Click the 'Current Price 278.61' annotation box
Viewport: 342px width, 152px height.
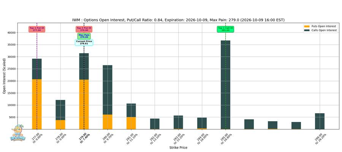click(x=84, y=43)
